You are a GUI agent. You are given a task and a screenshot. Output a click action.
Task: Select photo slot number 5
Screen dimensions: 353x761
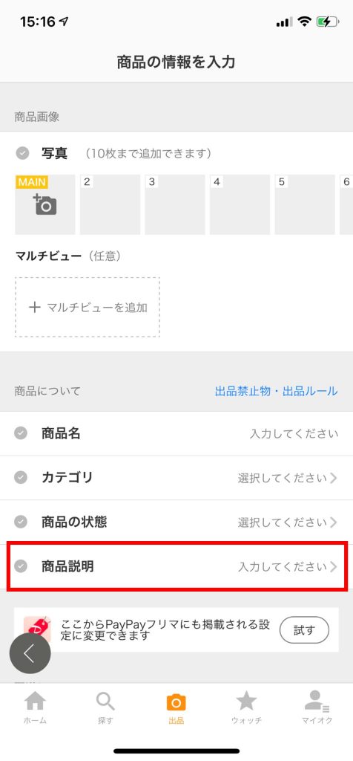(305, 204)
